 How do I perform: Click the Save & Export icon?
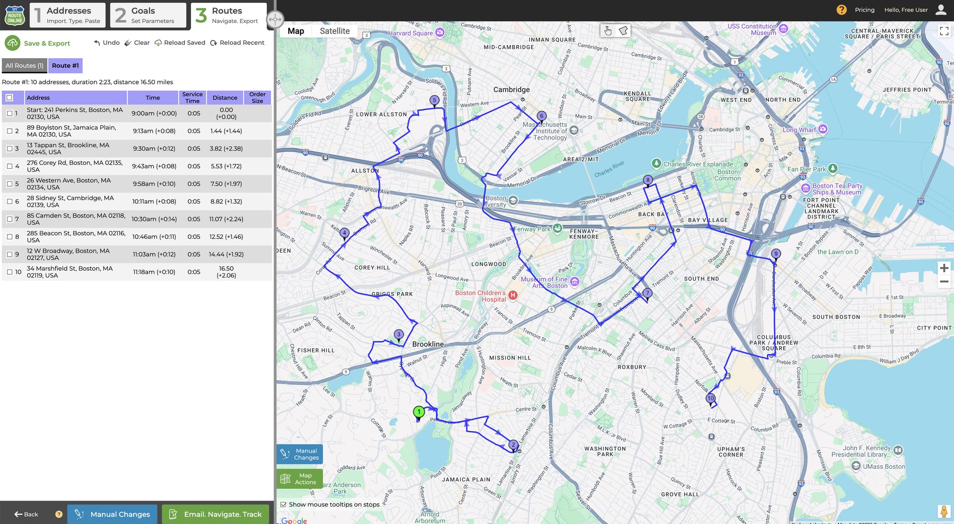pos(12,43)
